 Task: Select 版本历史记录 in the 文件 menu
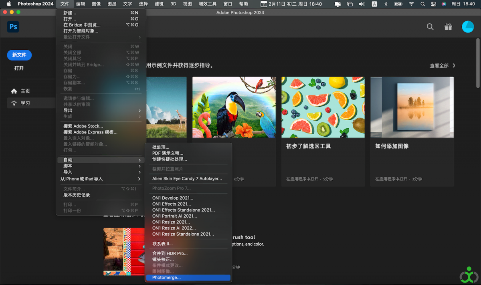(x=101, y=195)
